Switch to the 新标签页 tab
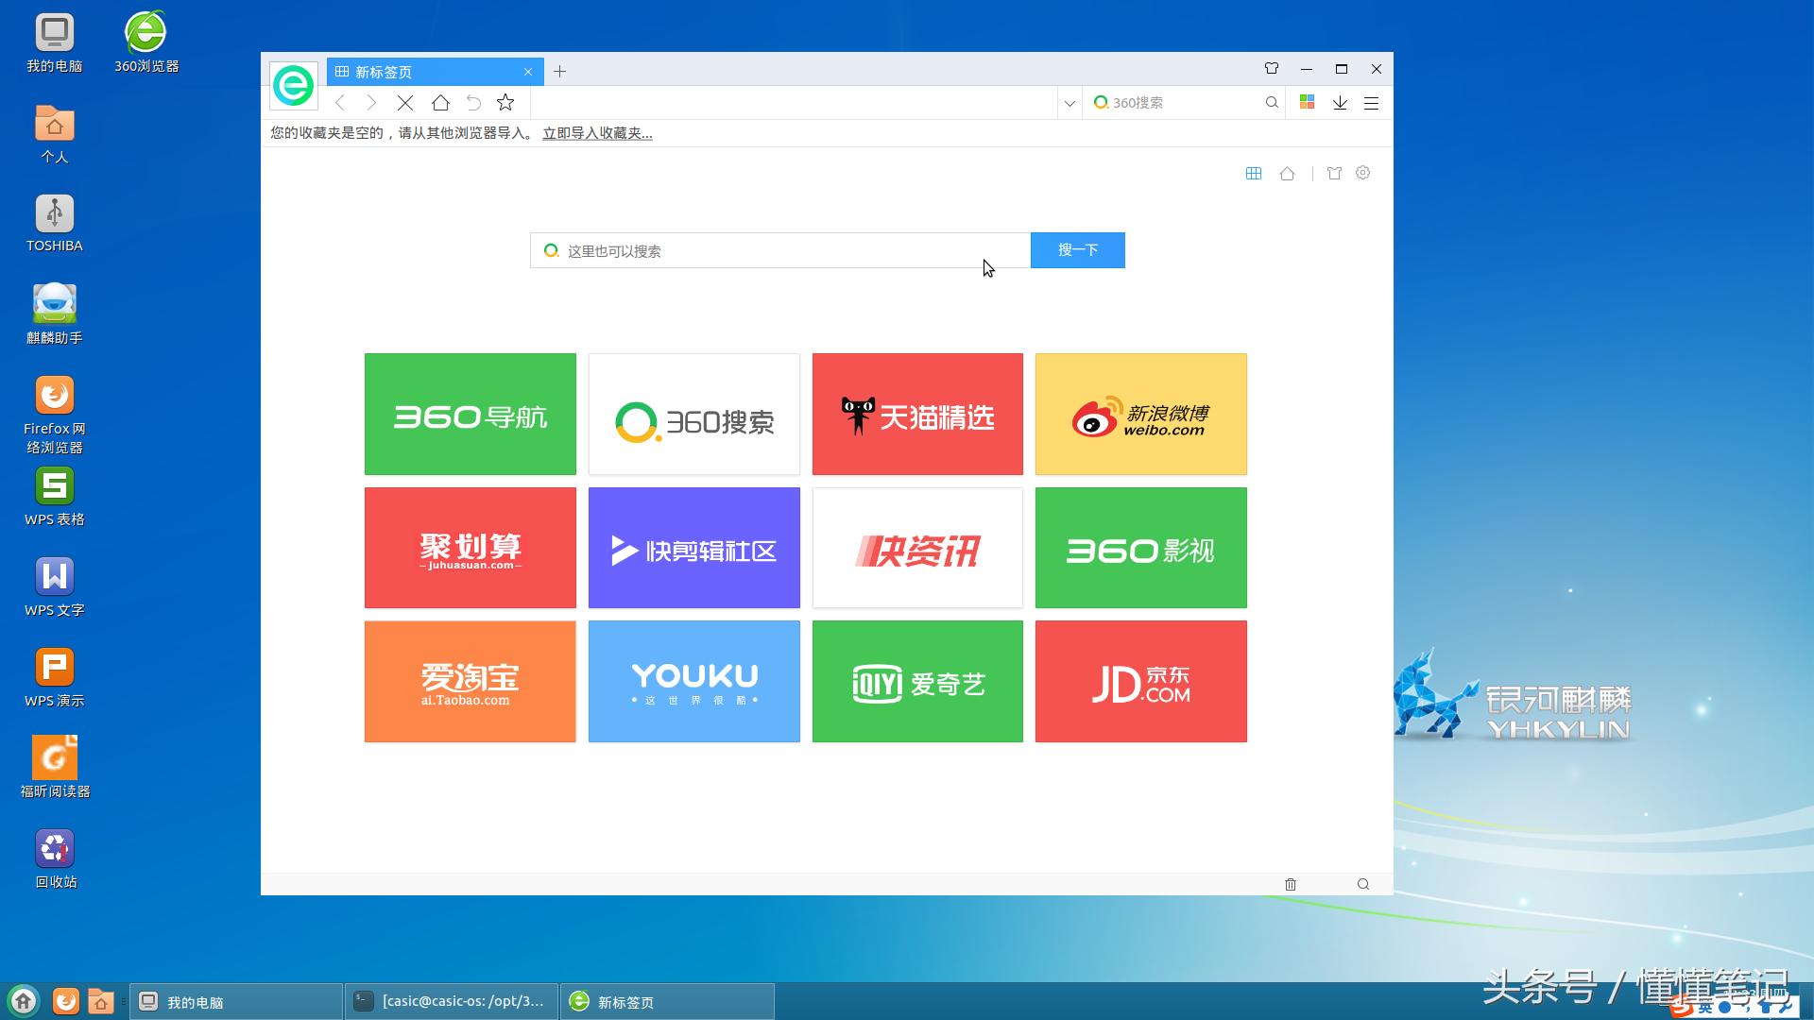The width and height of the screenshot is (1814, 1020). 425,71
